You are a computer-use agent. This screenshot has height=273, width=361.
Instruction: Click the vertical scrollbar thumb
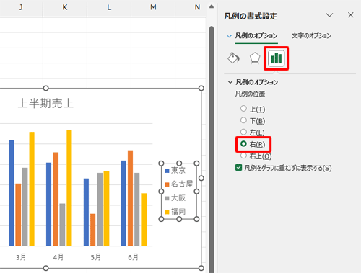tap(212, 149)
